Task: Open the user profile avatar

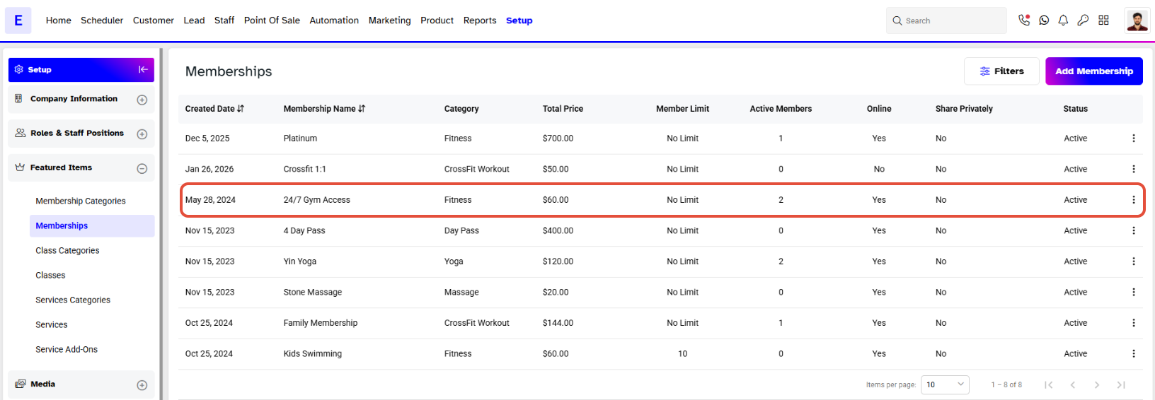Action: (x=1137, y=20)
